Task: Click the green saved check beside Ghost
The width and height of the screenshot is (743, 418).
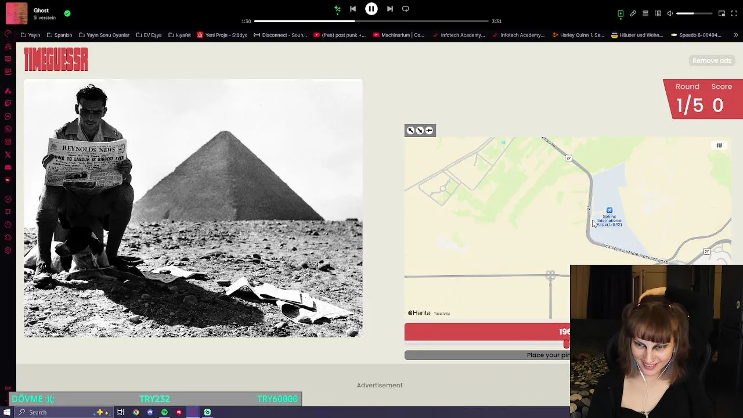Action: 67,13
